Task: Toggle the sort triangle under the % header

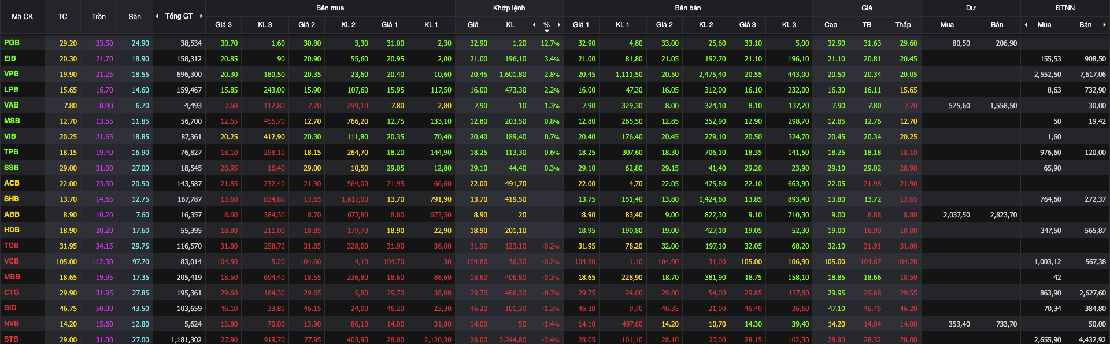Action: 547,31
